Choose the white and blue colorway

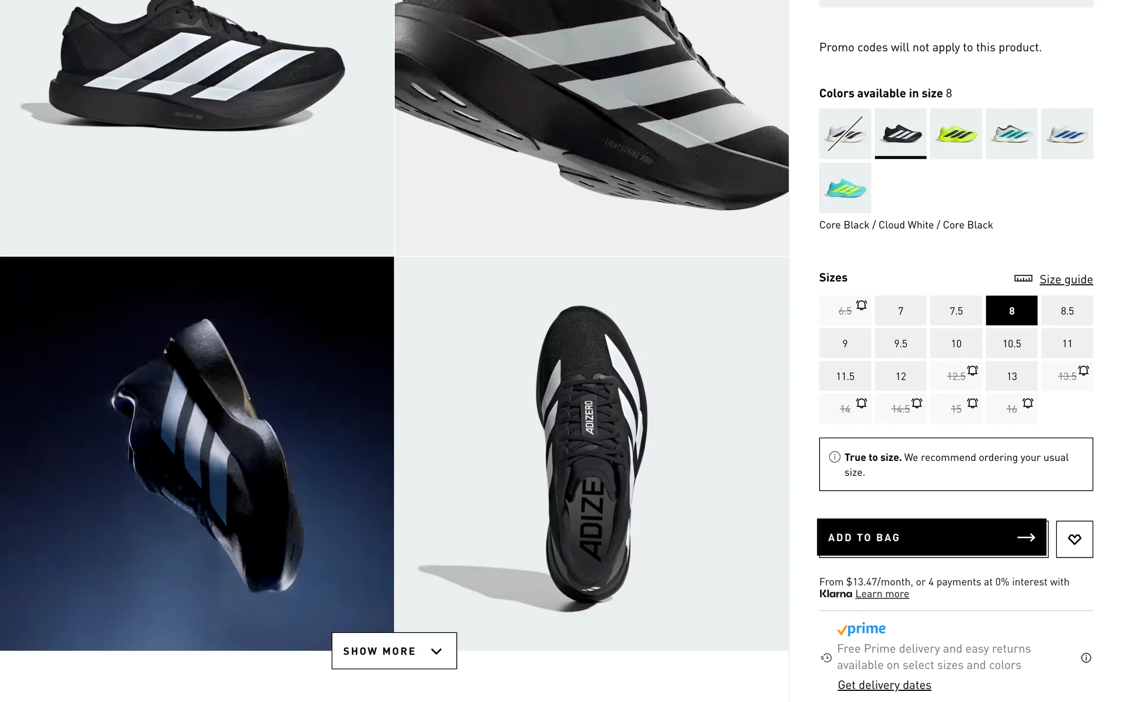pos(1067,134)
